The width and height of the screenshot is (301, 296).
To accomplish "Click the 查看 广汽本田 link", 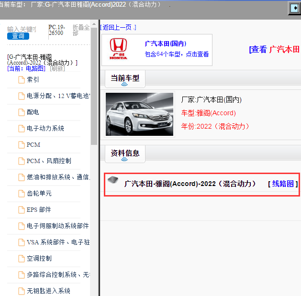I will 275,50.
